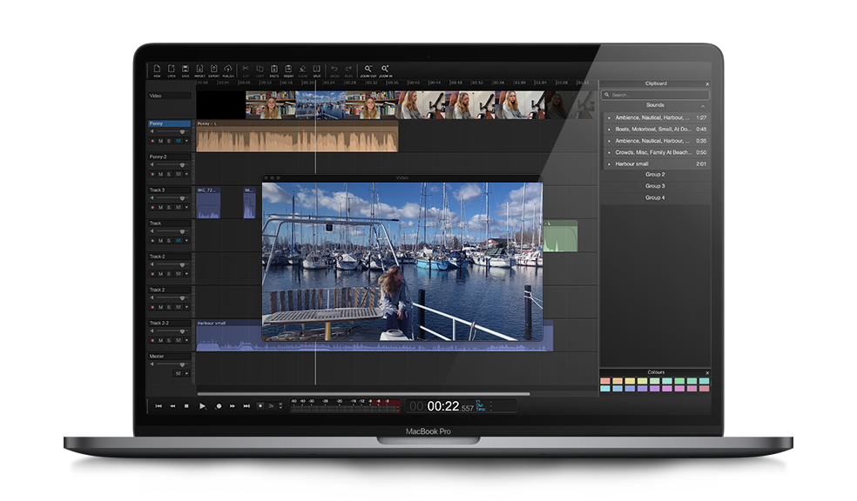Screen dimensions: 857x501
Task: Mute the Penny track with M button
Action: tap(160, 141)
